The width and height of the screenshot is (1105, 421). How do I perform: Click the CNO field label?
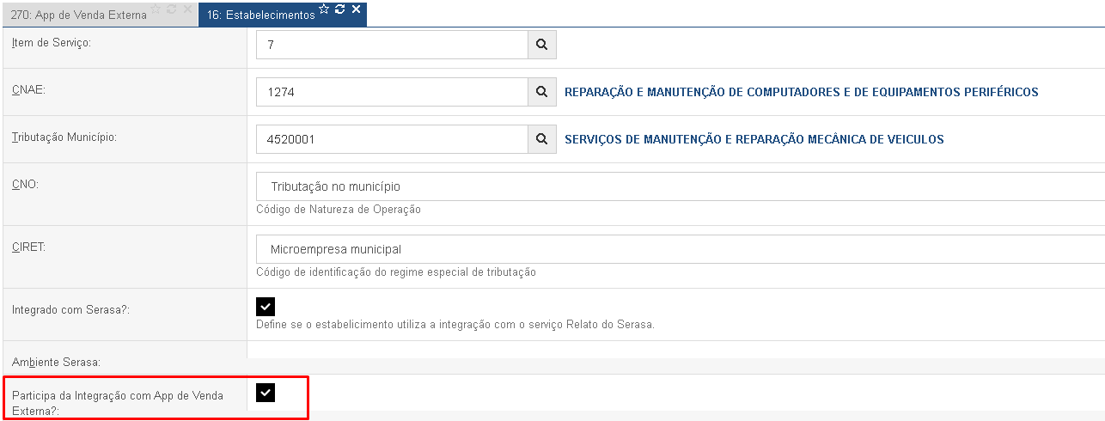pos(26,184)
